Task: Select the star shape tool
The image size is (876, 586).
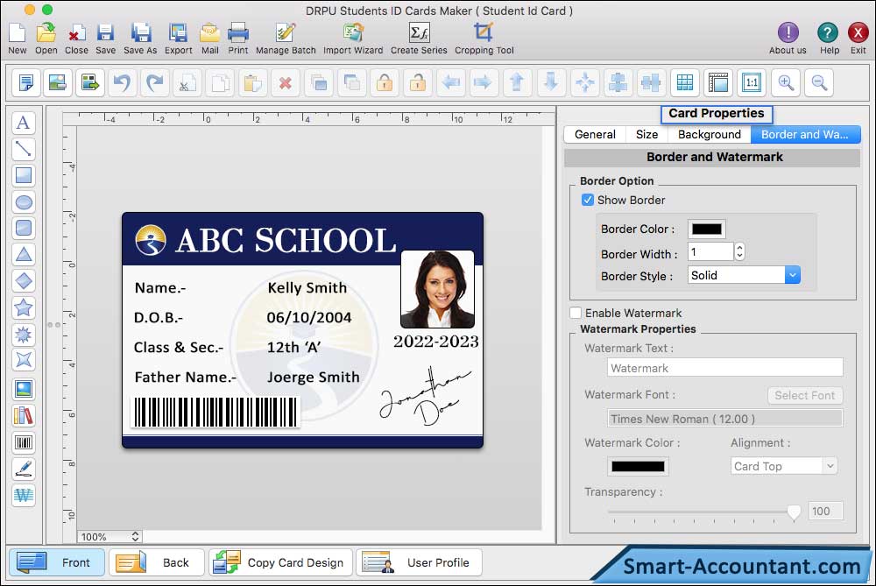Action: pyautogui.click(x=24, y=307)
